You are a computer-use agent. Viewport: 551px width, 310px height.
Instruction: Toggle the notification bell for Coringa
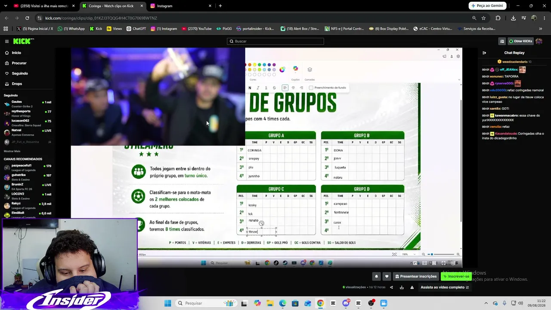click(x=376, y=276)
